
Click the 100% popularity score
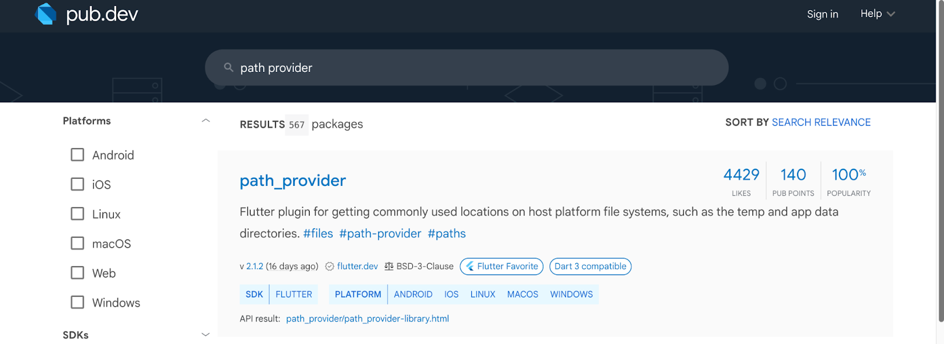[x=848, y=181]
